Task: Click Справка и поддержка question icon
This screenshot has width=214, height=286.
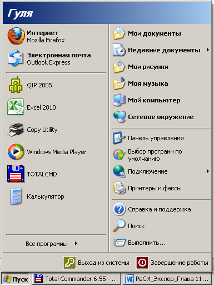Action: [x=119, y=209]
